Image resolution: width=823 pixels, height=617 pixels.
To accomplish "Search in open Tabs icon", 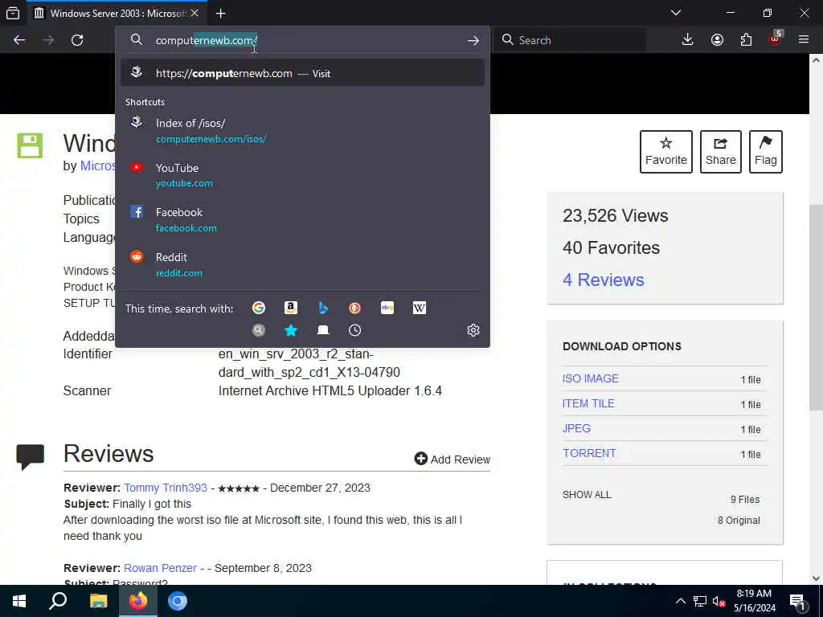I will [x=323, y=330].
